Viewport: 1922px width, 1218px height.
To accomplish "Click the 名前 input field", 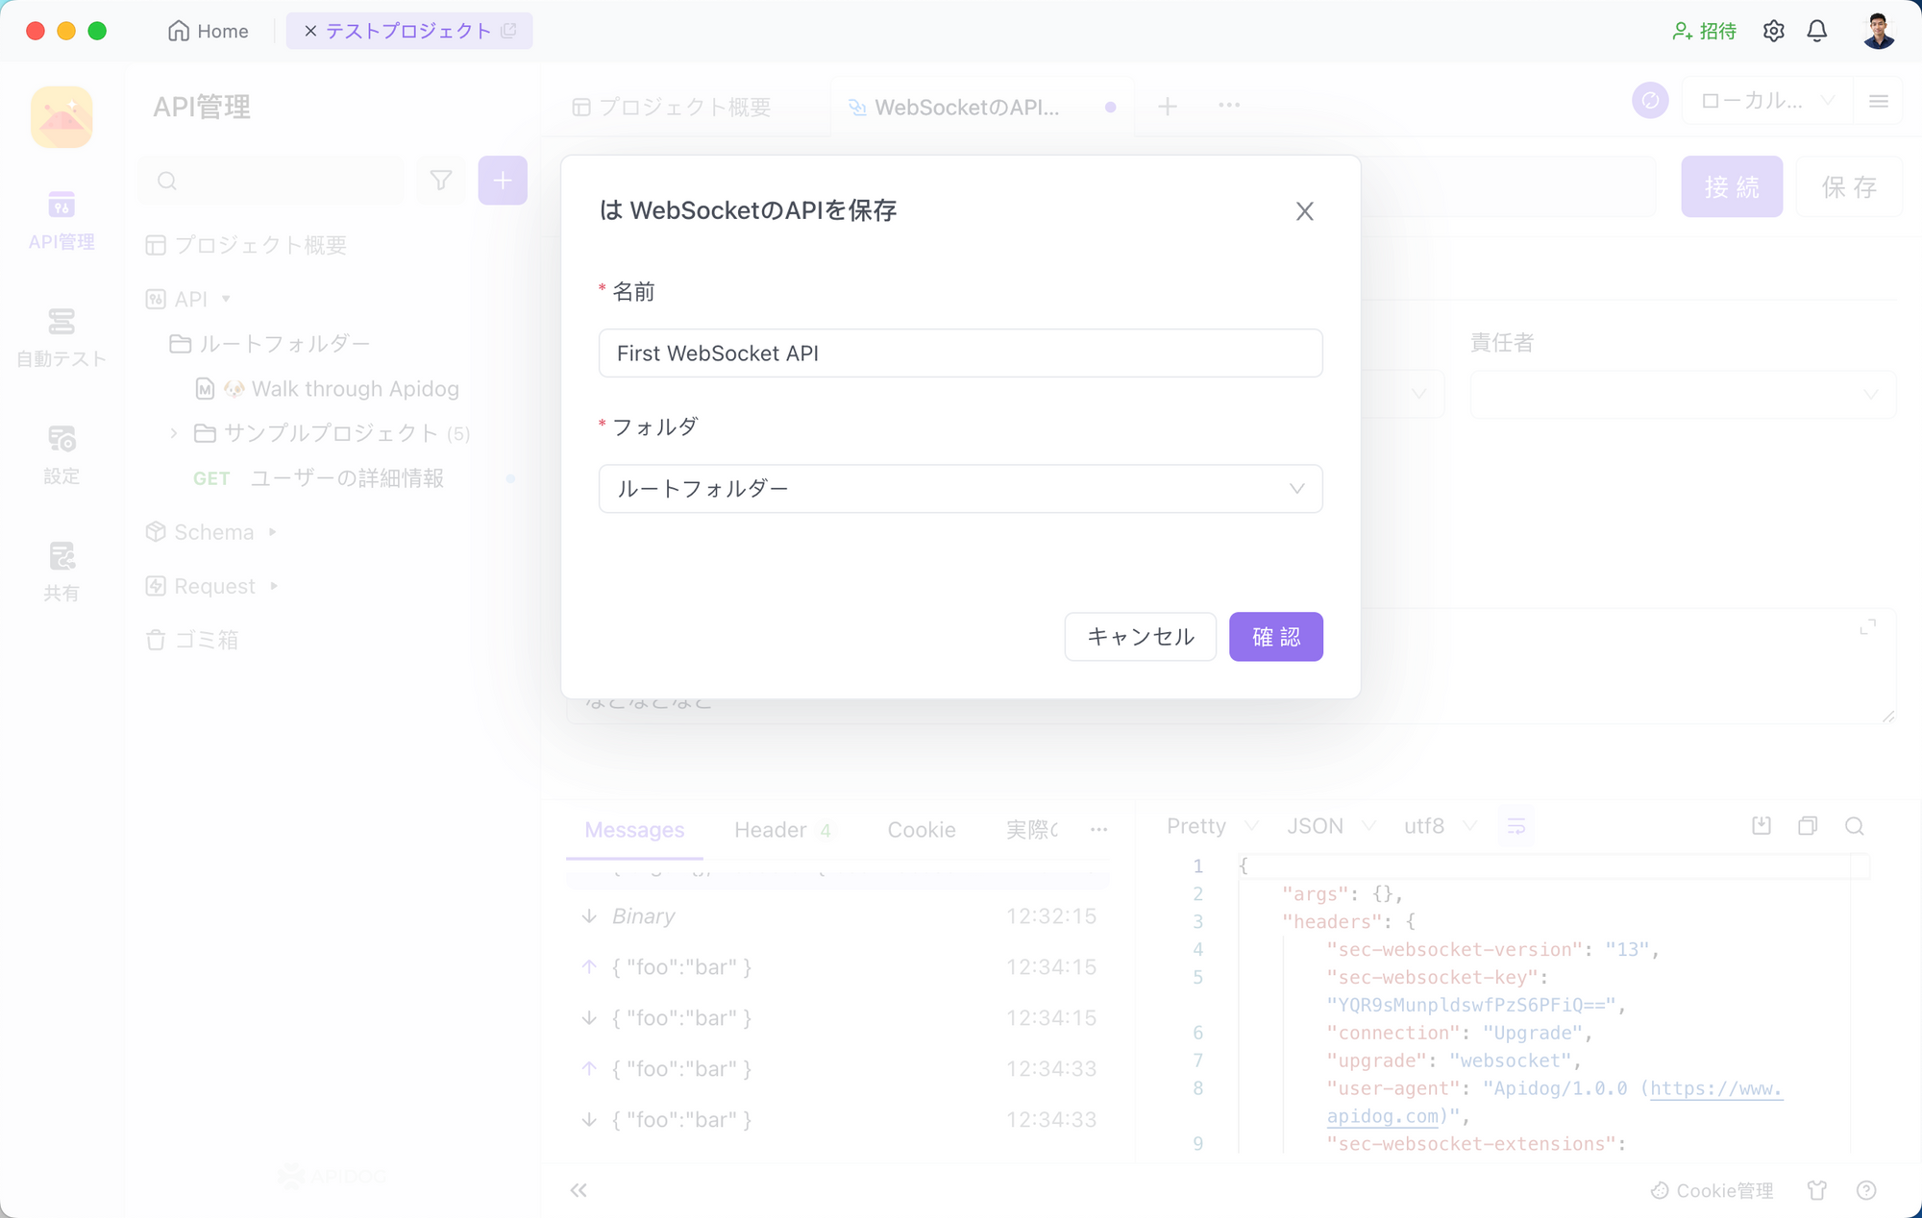I will coord(960,353).
